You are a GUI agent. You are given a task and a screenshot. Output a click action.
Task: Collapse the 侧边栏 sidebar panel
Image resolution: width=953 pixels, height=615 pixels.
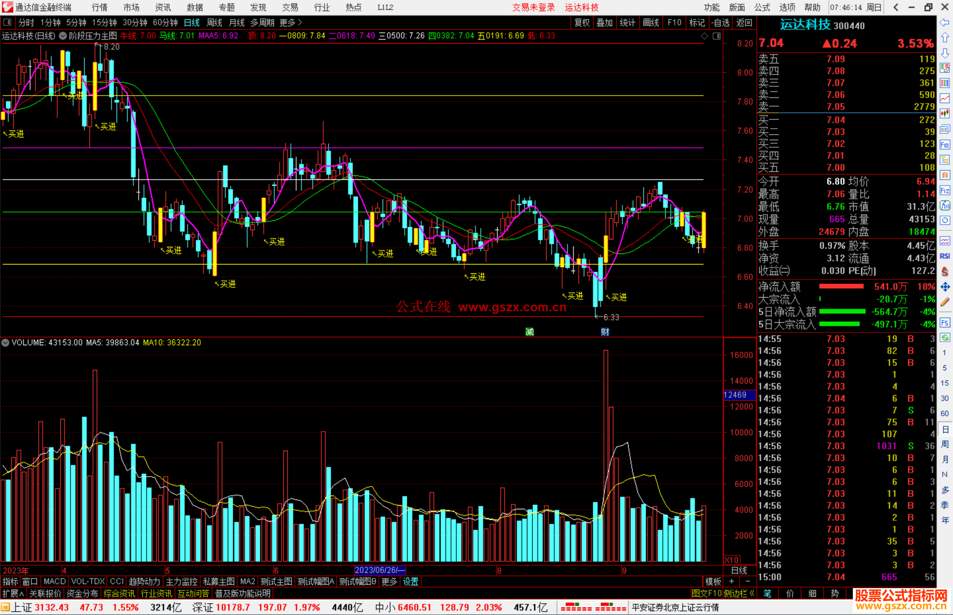coord(739,593)
